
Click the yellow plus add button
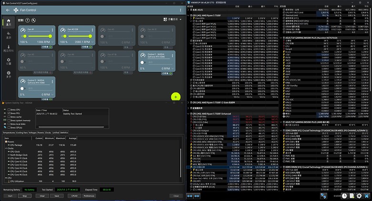176,97
